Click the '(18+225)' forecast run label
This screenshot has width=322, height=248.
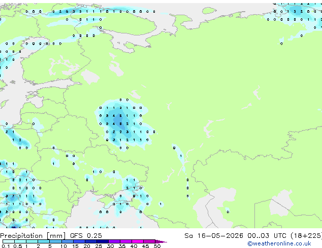[306, 236]
